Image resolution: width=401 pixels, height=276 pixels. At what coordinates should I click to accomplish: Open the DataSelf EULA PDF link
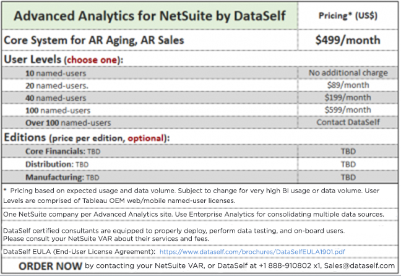252,252
